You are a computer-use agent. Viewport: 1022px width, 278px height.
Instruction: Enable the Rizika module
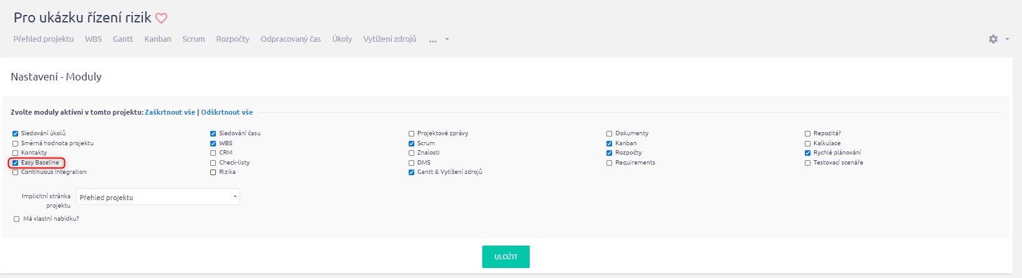pos(213,172)
